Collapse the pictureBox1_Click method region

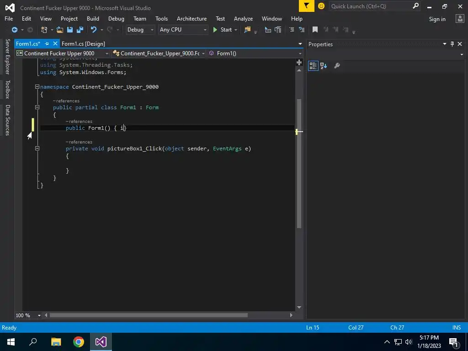(x=37, y=149)
